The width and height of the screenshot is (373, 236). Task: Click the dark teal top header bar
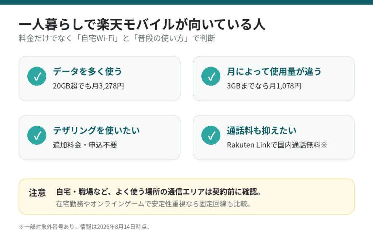(x=186, y=2)
